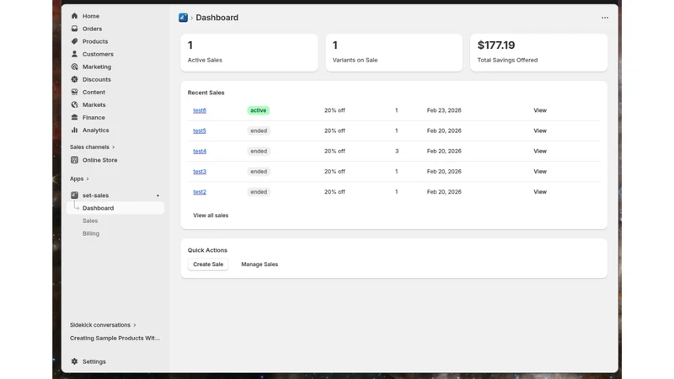Image resolution: width=674 pixels, height=379 pixels.
Task: Click the Customers person icon
Action: tap(74, 54)
